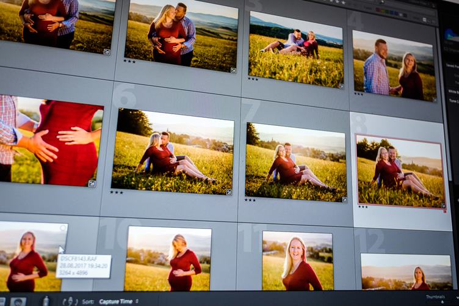The width and height of the screenshot is (459, 306).
Task: Click develop badge on selected thumbnail 8
Action: click(444, 206)
